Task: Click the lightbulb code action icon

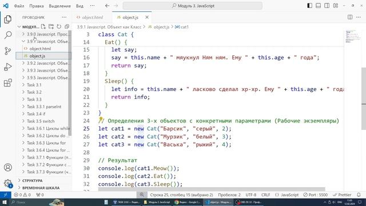Action: tap(101, 120)
